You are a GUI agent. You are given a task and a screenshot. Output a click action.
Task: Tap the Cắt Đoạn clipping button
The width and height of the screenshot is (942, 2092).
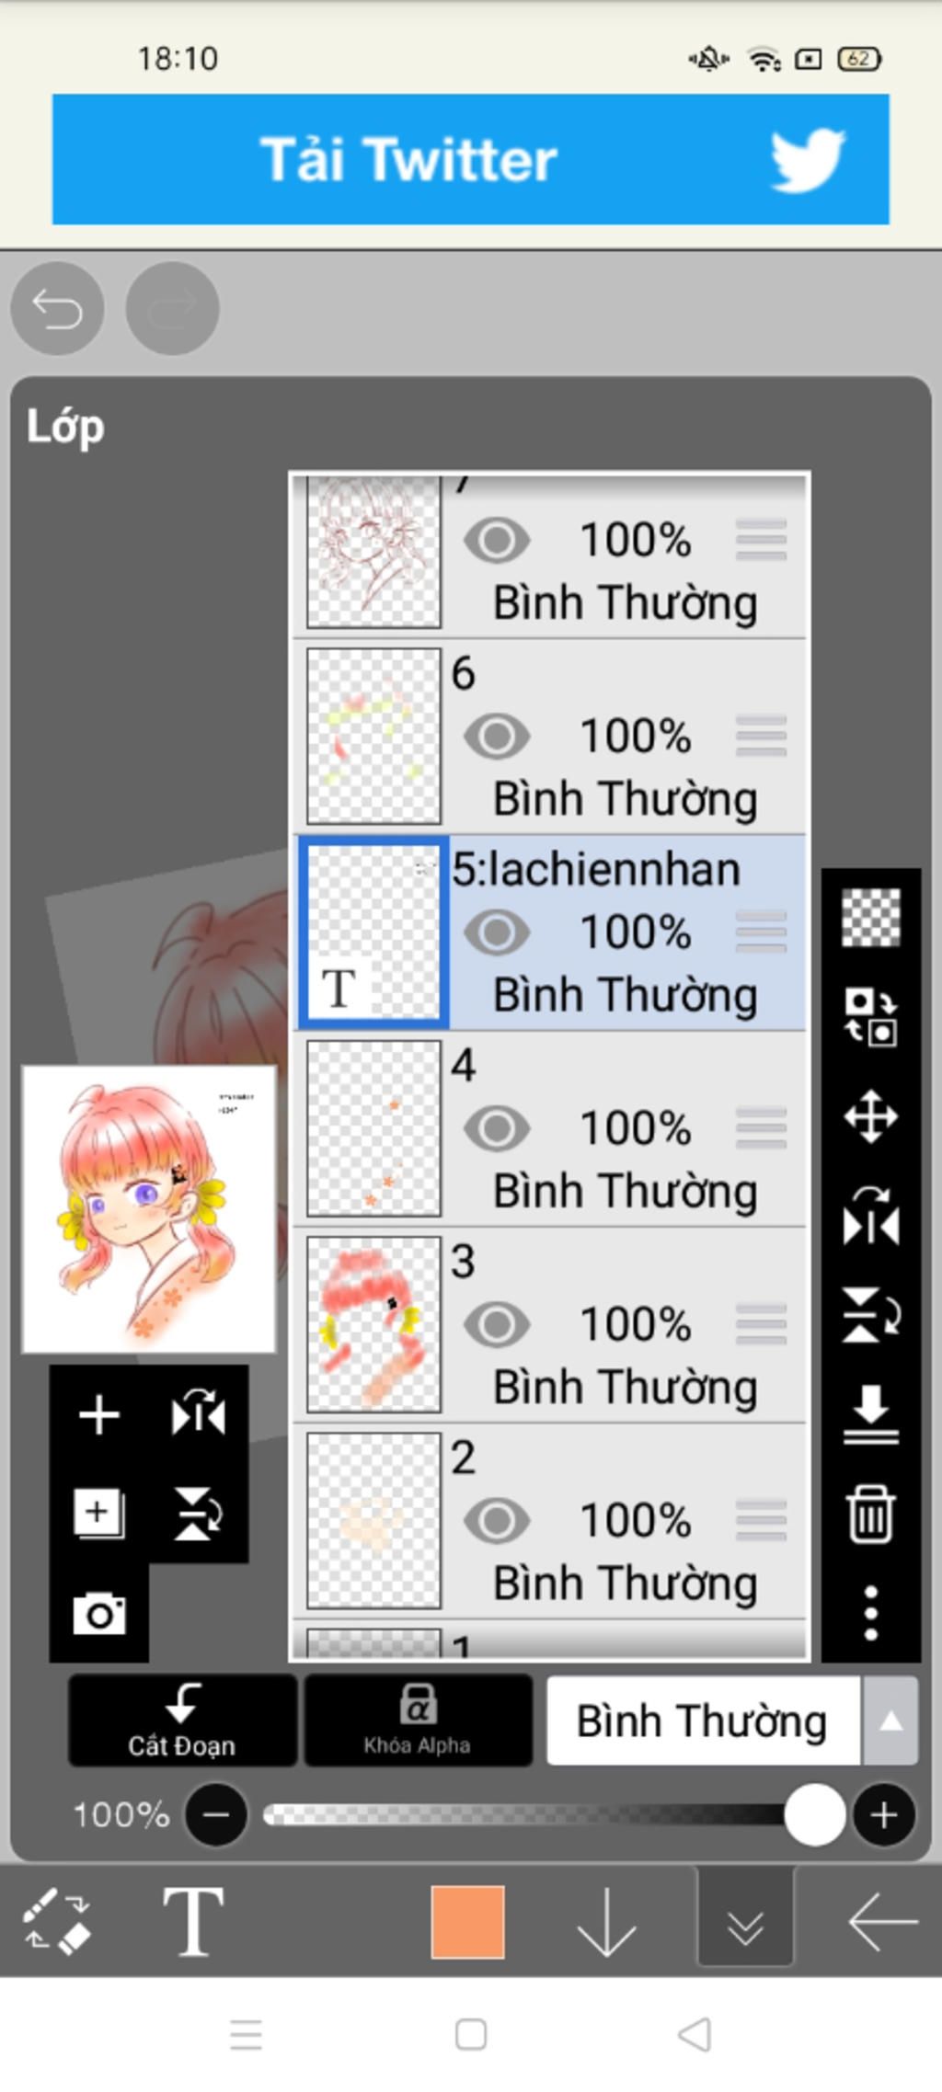182,1720
